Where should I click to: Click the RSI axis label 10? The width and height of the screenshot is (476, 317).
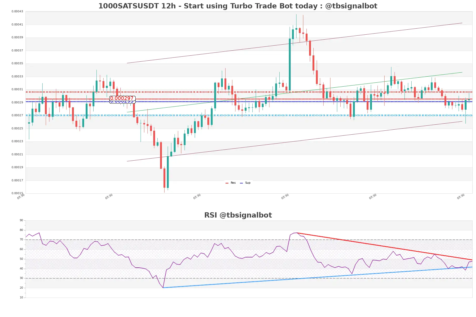pos(21,298)
